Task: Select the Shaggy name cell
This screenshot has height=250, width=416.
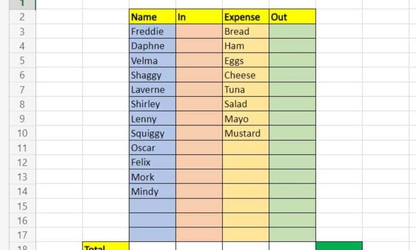Action: [152, 75]
